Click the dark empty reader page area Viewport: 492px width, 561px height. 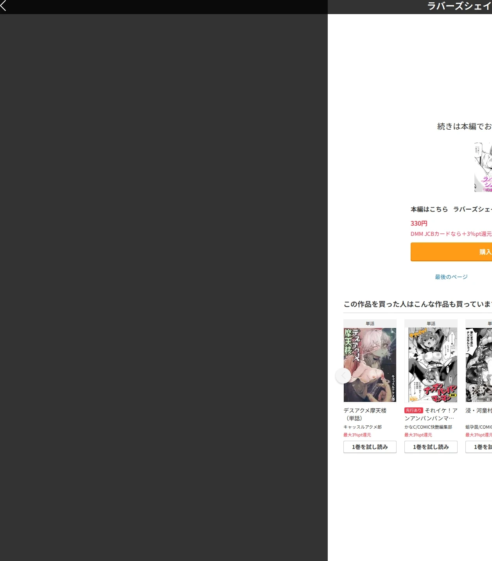[164, 288]
